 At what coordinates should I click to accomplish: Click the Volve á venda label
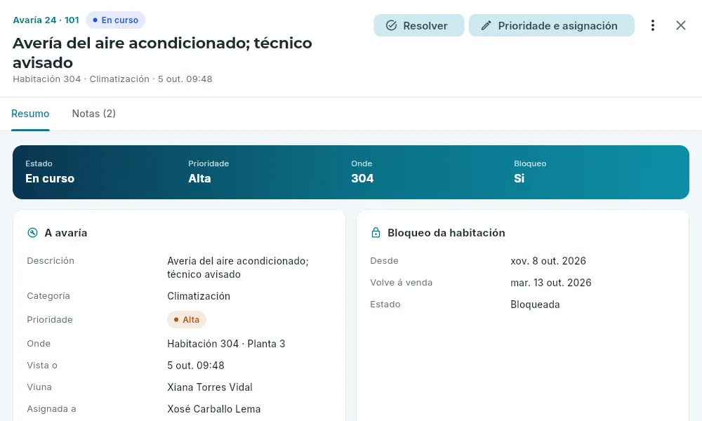click(401, 283)
